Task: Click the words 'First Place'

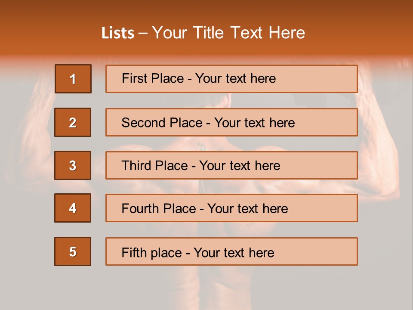Action: (x=153, y=78)
